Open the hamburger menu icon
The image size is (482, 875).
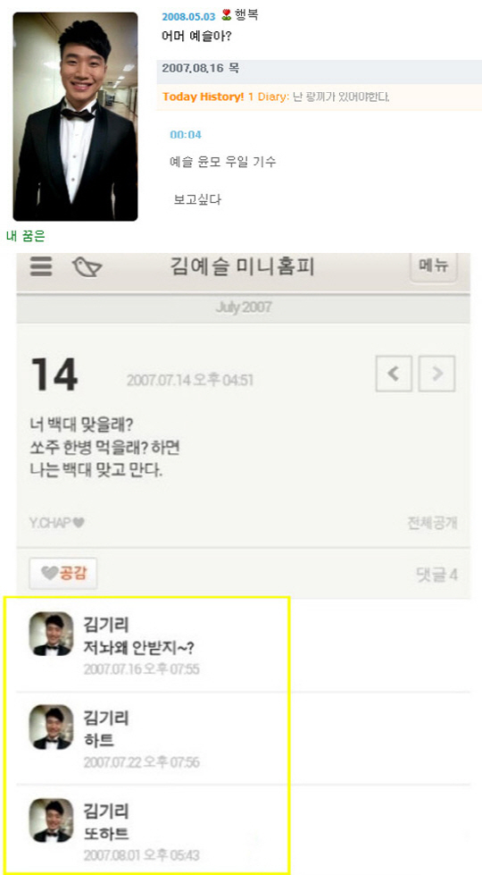[x=41, y=266]
